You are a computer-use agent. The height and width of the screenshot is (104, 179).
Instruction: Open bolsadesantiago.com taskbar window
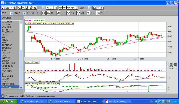tap(33, 101)
